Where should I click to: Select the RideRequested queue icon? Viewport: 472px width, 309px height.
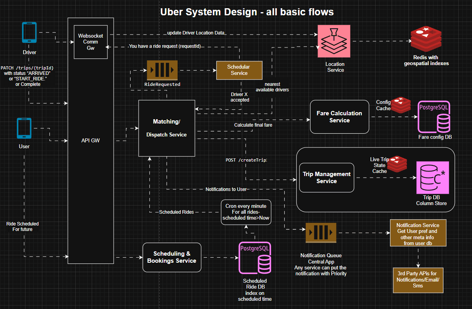point(162,71)
